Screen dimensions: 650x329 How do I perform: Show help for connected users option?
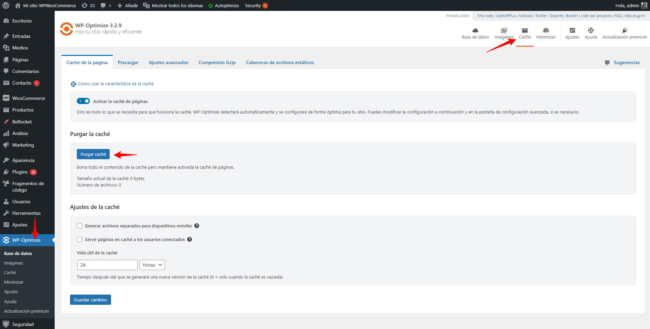(x=190, y=239)
